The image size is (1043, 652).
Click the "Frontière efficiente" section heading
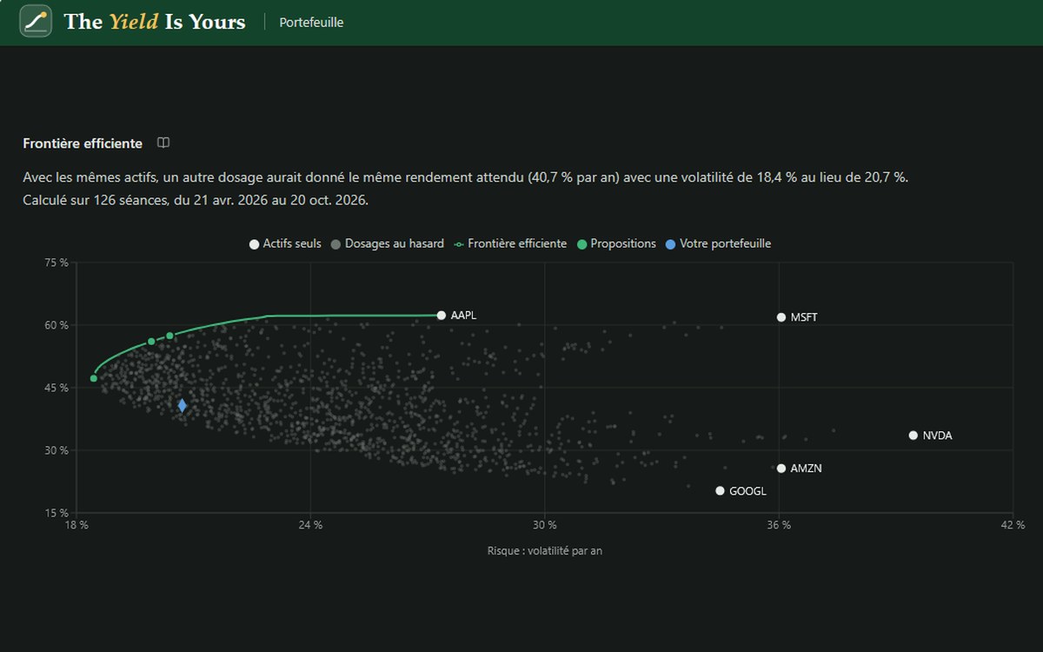[x=83, y=143]
